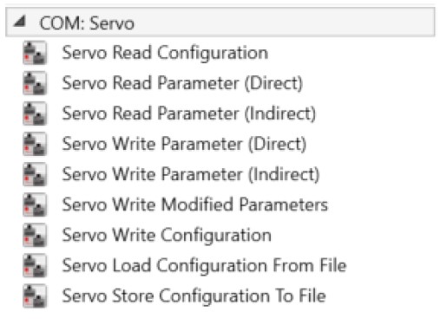
Task: Select Servo Load Configuration From File text
Action: click(204, 266)
